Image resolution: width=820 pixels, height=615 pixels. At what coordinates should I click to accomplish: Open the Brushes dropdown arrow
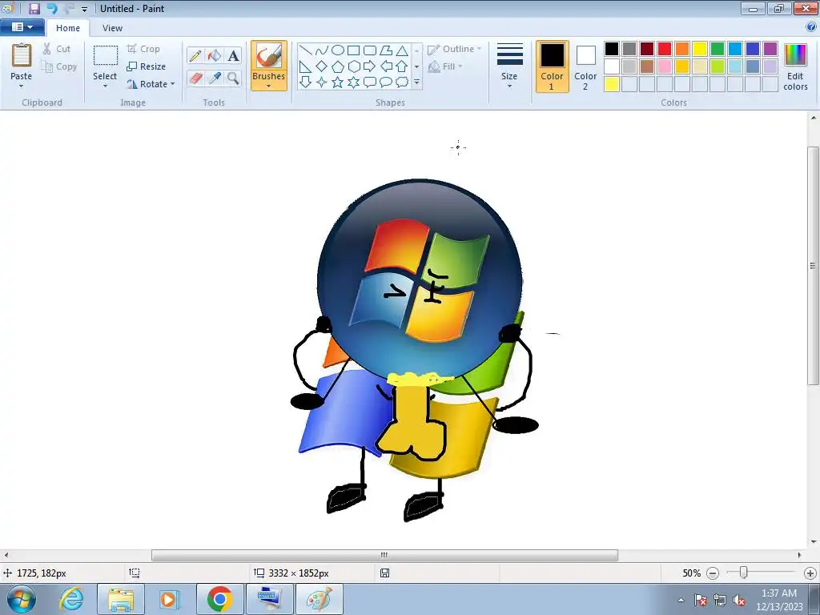point(269,86)
